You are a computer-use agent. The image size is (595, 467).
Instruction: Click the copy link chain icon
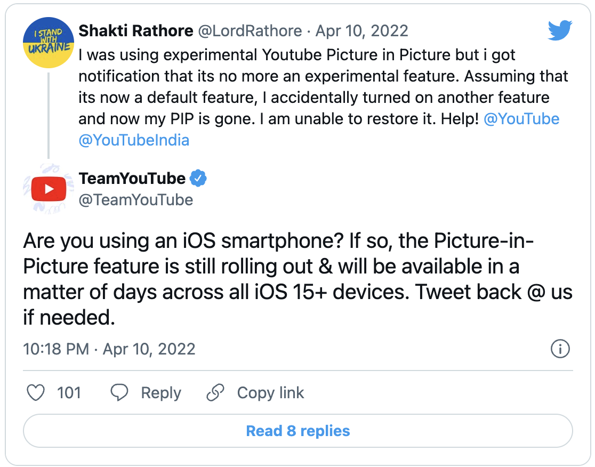click(215, 392)
